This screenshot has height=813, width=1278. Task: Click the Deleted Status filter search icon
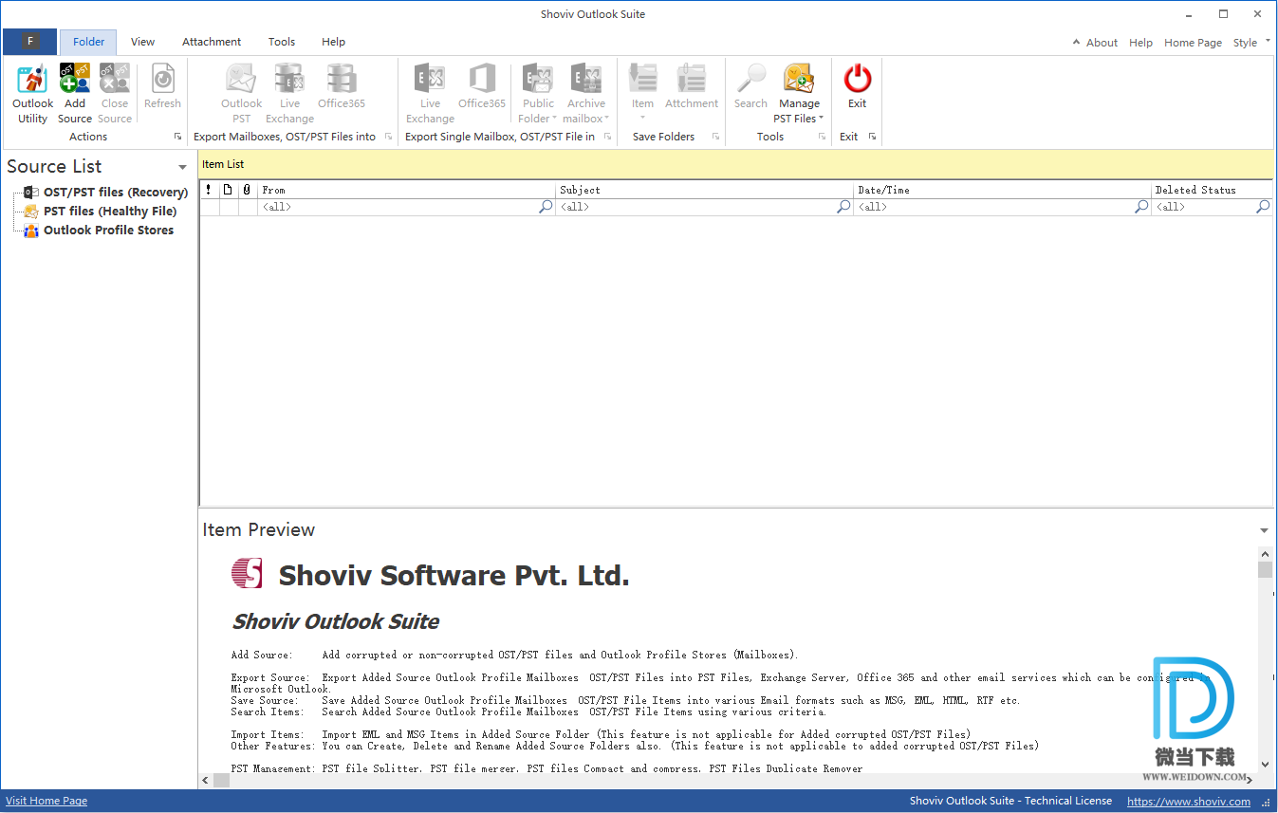[1263, 207]
